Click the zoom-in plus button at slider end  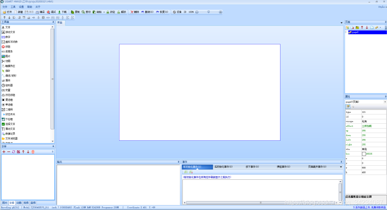[x=221, y=12]
